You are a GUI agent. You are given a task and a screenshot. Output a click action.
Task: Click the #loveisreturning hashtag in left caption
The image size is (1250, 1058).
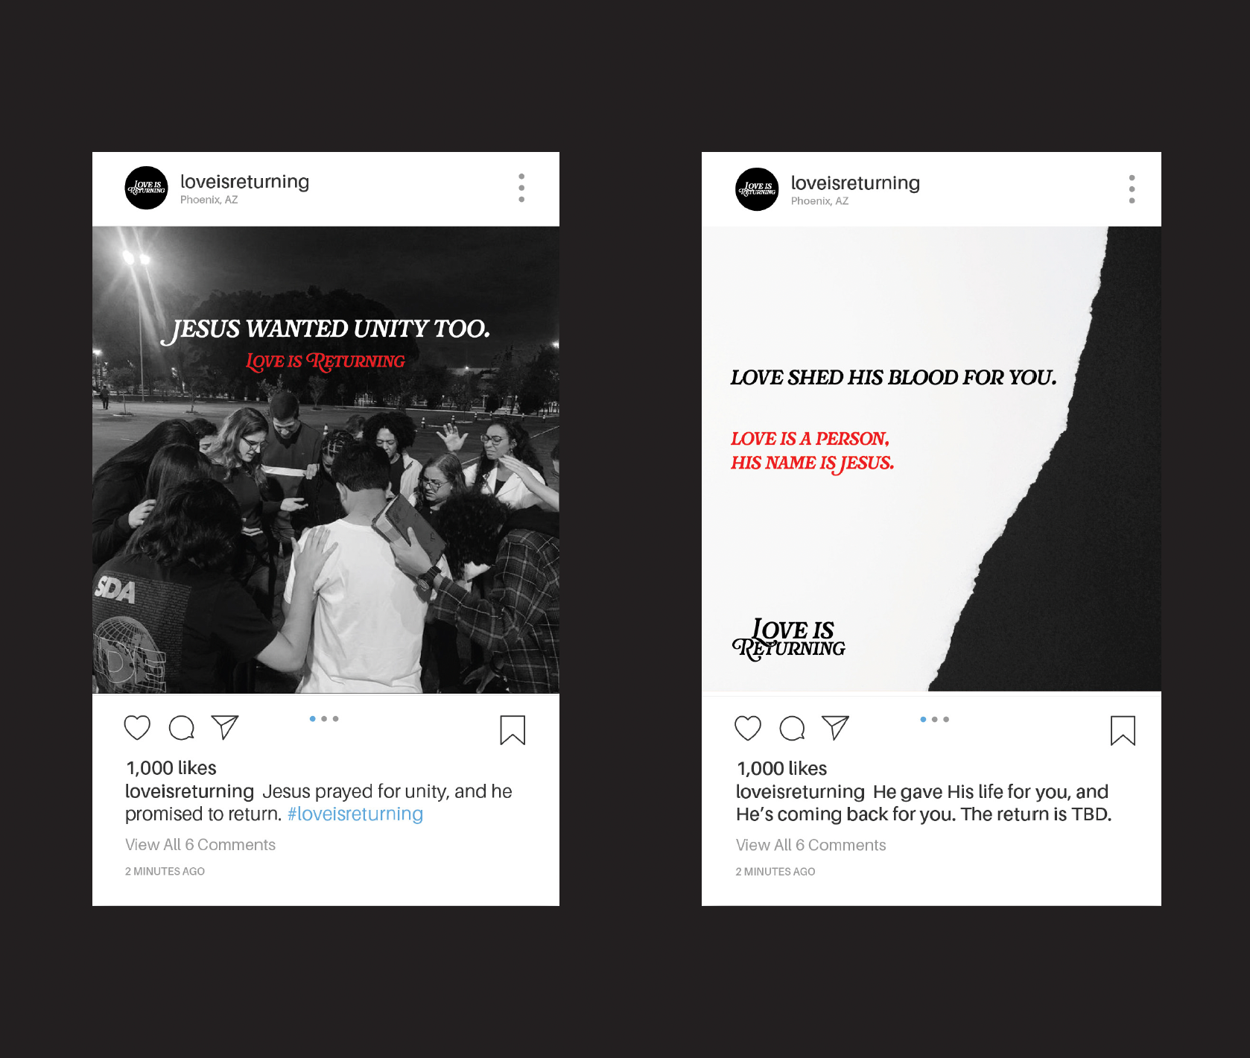355,814
